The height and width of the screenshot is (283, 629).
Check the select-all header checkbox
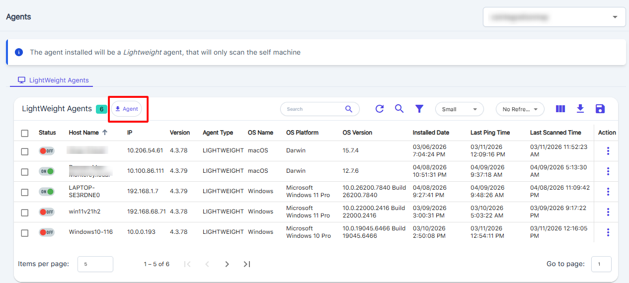(25, 133)
